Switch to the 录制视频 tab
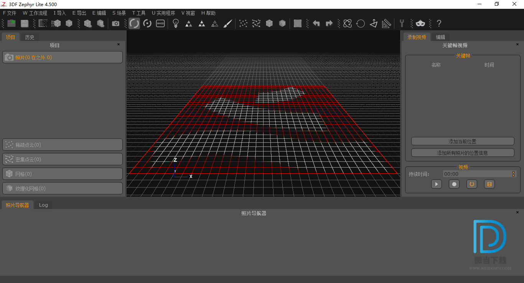This screenshot has height=283, width=524. (x=417, y=37)
